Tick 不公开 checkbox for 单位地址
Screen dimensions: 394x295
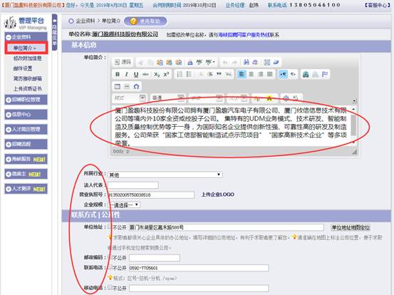click(110, 227)
